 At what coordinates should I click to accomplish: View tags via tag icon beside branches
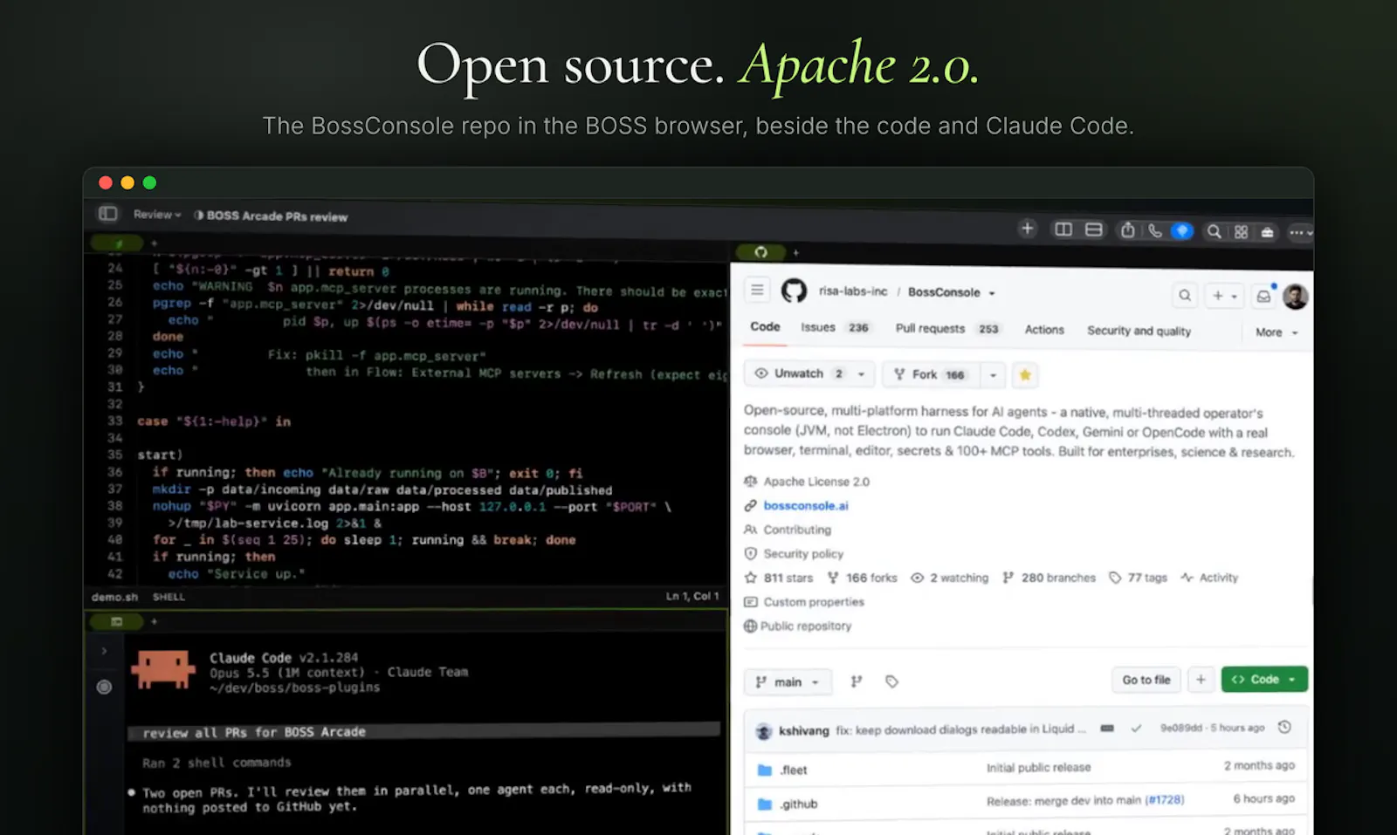[891, 681]
